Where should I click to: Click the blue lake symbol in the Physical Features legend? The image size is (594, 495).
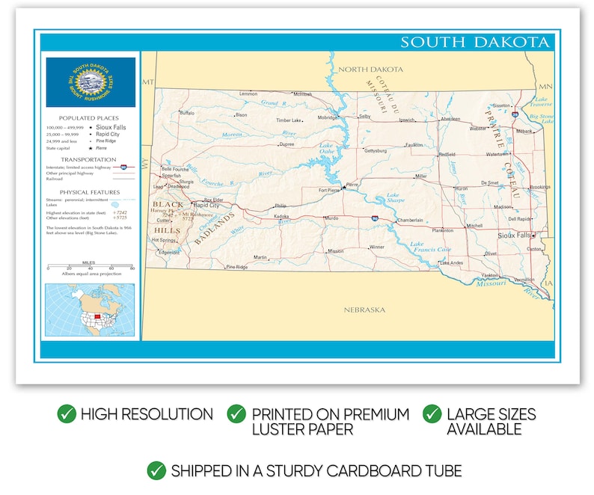tap(115, 205)
